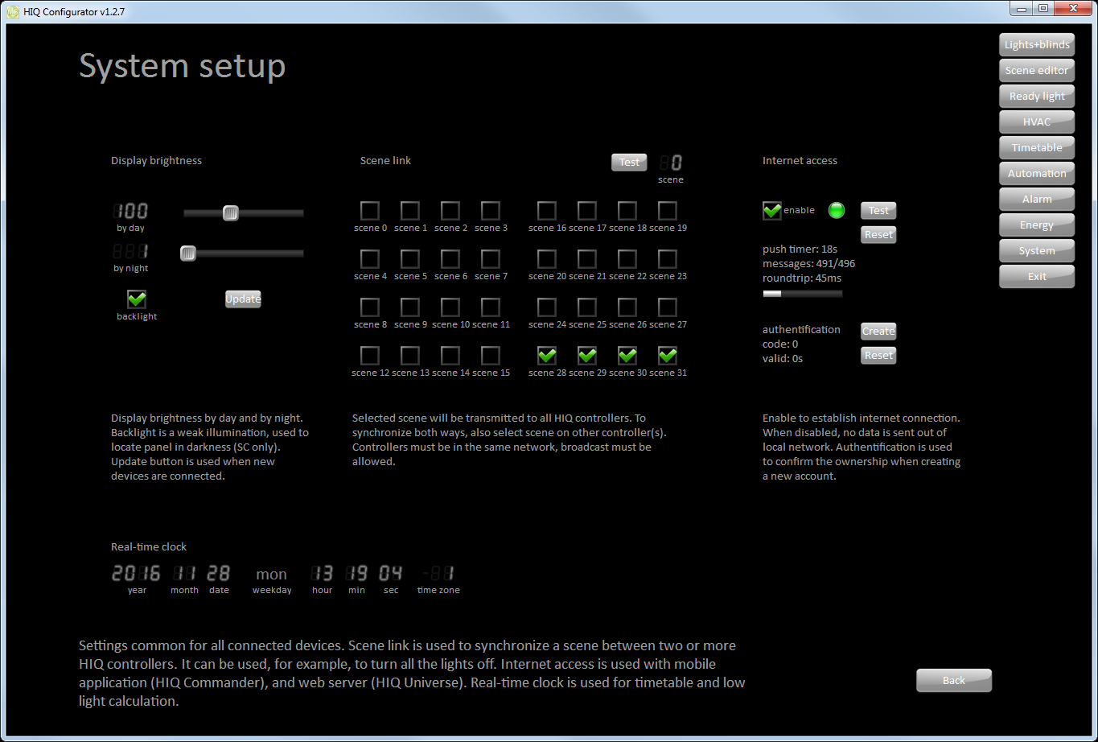Screen dimensions: 1098x742
Task: Go to the HVAC page
Action: coord(1037,122)
